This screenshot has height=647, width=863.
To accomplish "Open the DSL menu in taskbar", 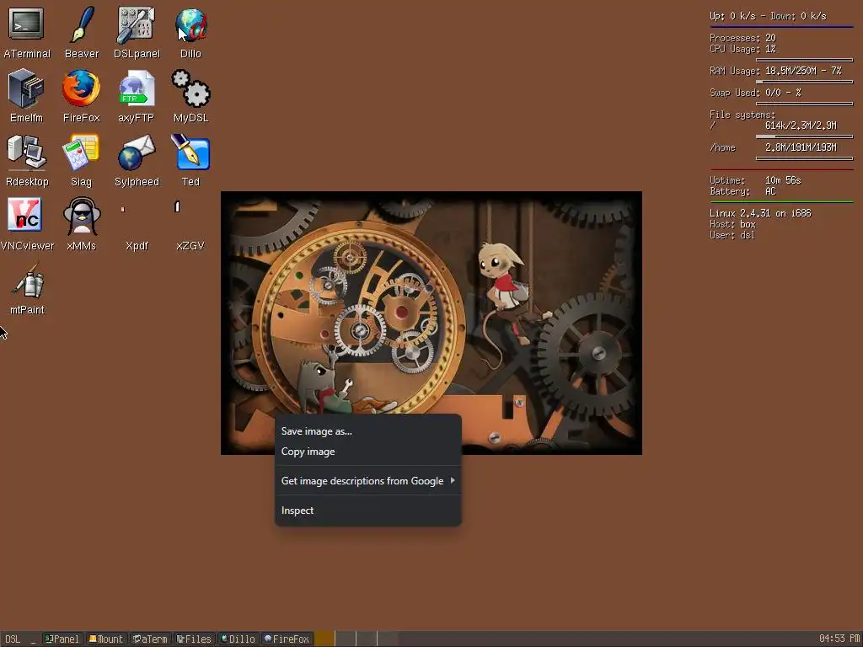I will coord(13,639).
